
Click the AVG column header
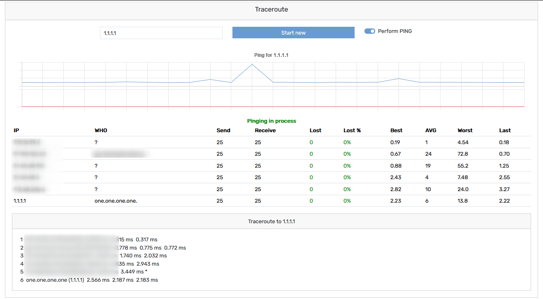(x=431, y=130)
